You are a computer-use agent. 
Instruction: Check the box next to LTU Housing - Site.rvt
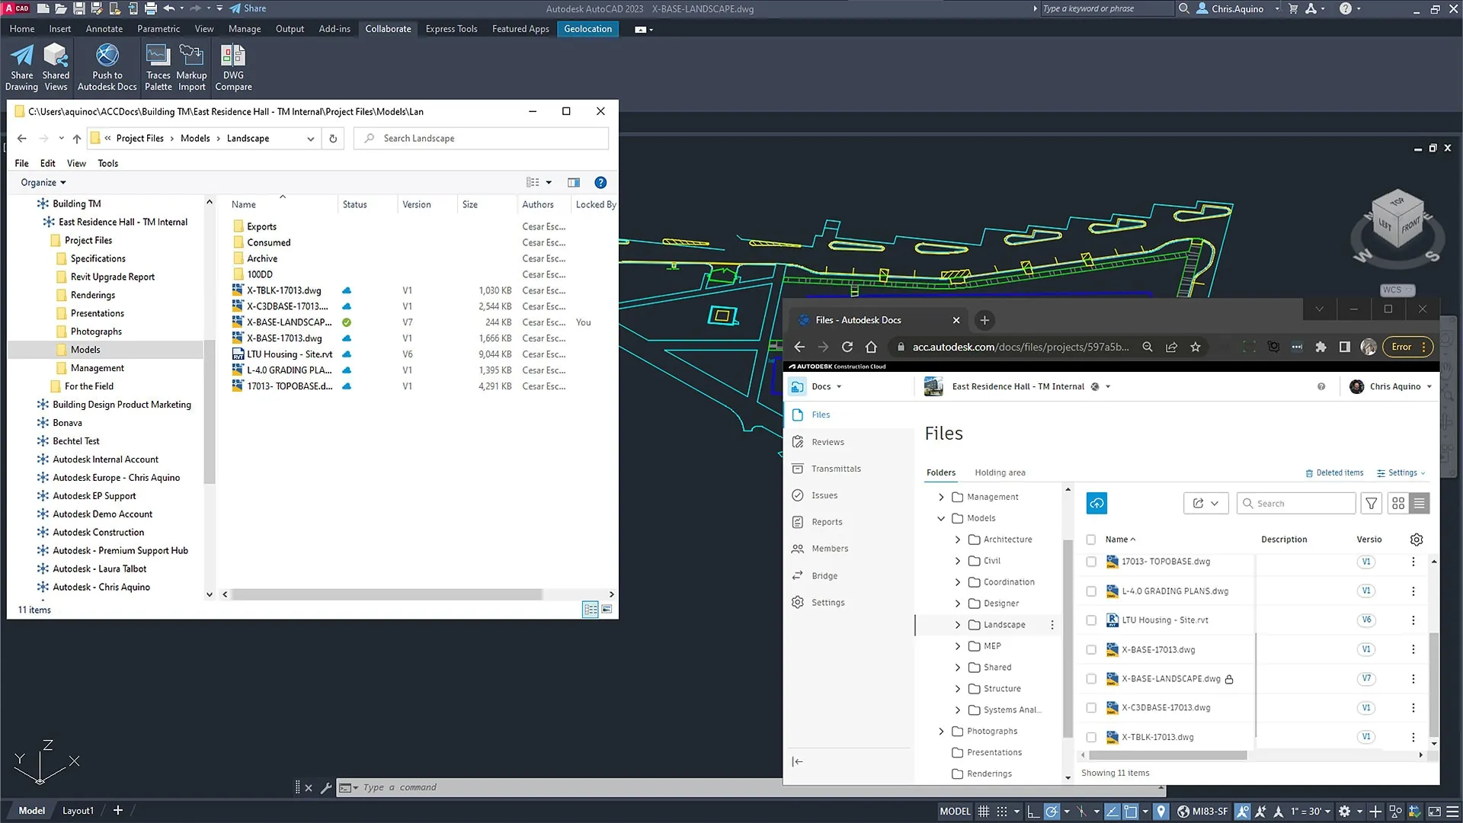(1091, 620)
